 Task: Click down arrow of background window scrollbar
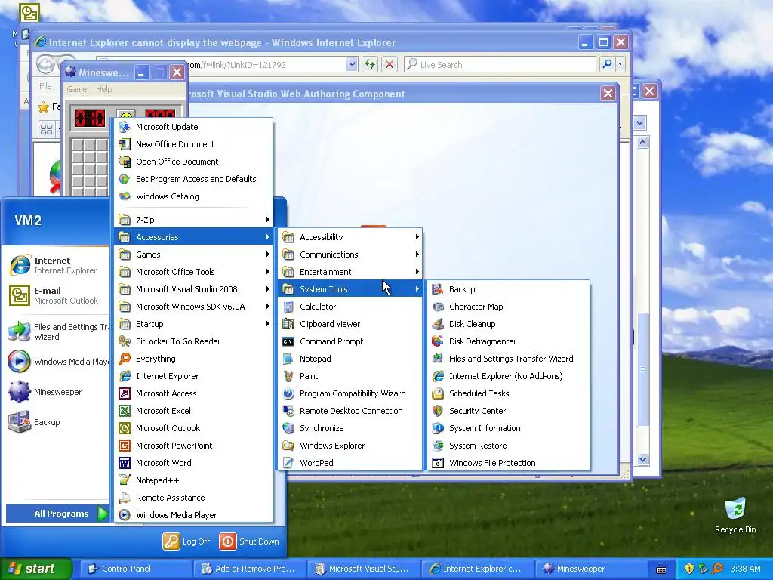coord(642,460)
